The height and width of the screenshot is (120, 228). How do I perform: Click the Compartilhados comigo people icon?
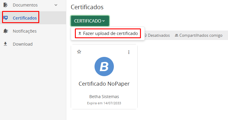coord(176,35)
